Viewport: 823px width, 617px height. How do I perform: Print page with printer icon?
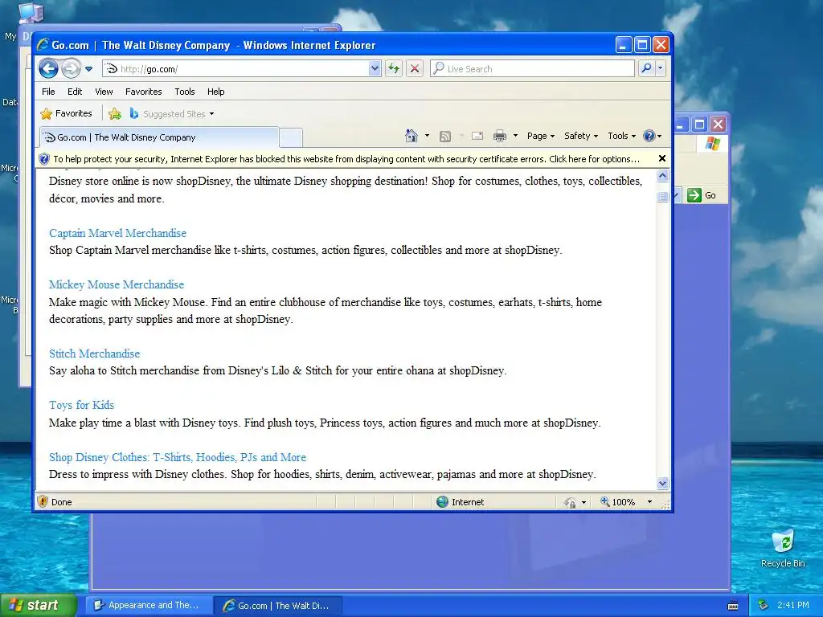click(x=500, y=136)
